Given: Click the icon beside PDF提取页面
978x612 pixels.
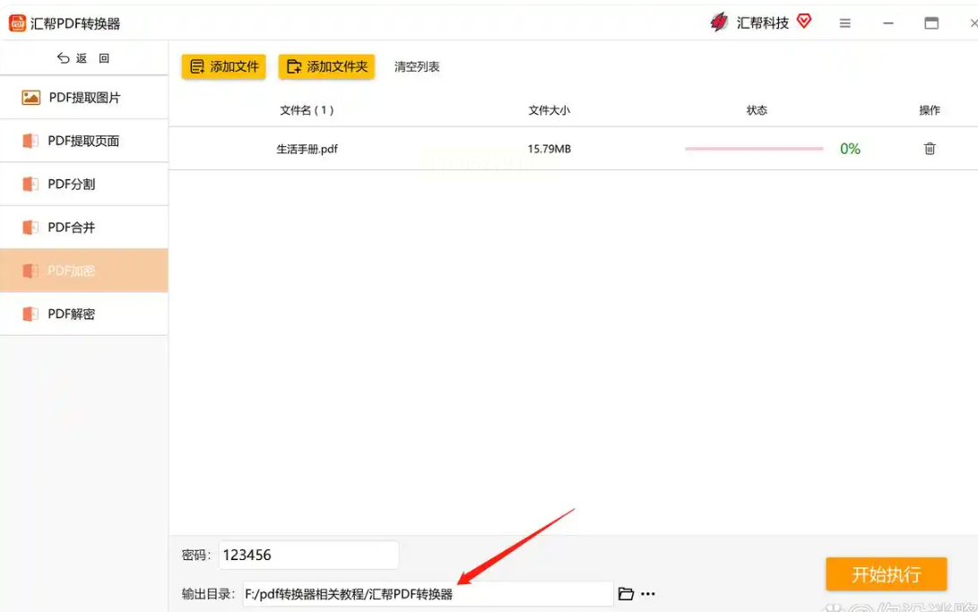Looking at the screenshot, I should [30, 141].
